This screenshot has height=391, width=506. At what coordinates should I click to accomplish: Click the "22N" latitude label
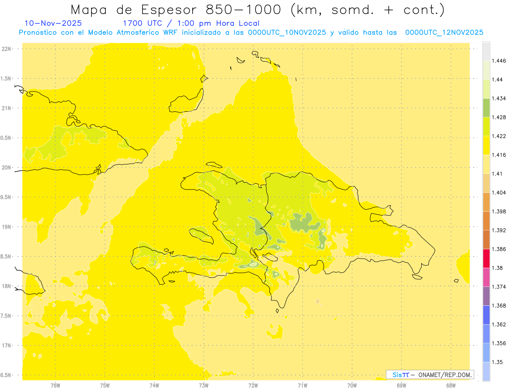pyautogui.click(x=6, y=49)
